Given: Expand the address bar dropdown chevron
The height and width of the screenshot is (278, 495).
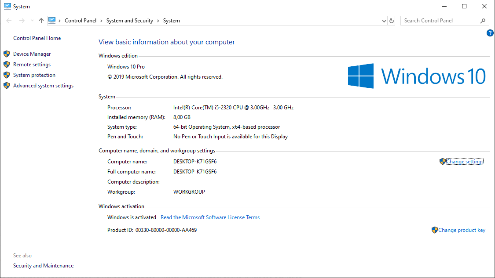Looking at the screenshot, I should (x=383, y=20).
